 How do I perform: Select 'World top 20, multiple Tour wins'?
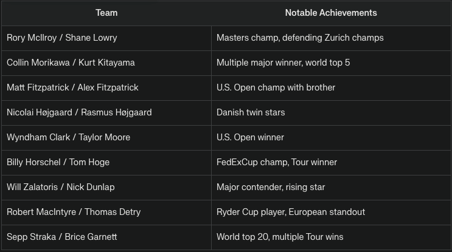click(280, 237)
